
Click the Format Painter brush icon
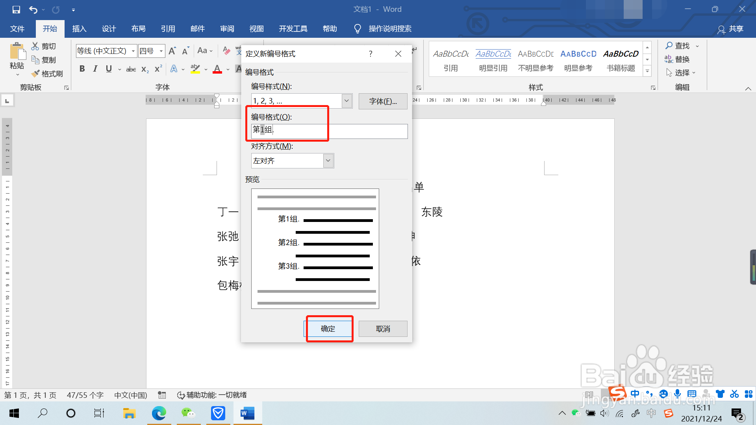point(36,74)
